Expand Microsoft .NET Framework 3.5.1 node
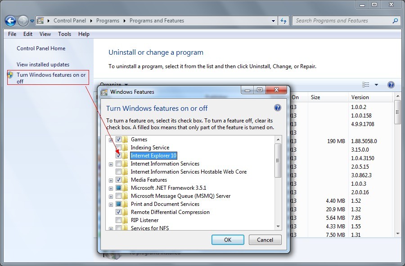This screenshot has width=405, height=266. (111, 188)
